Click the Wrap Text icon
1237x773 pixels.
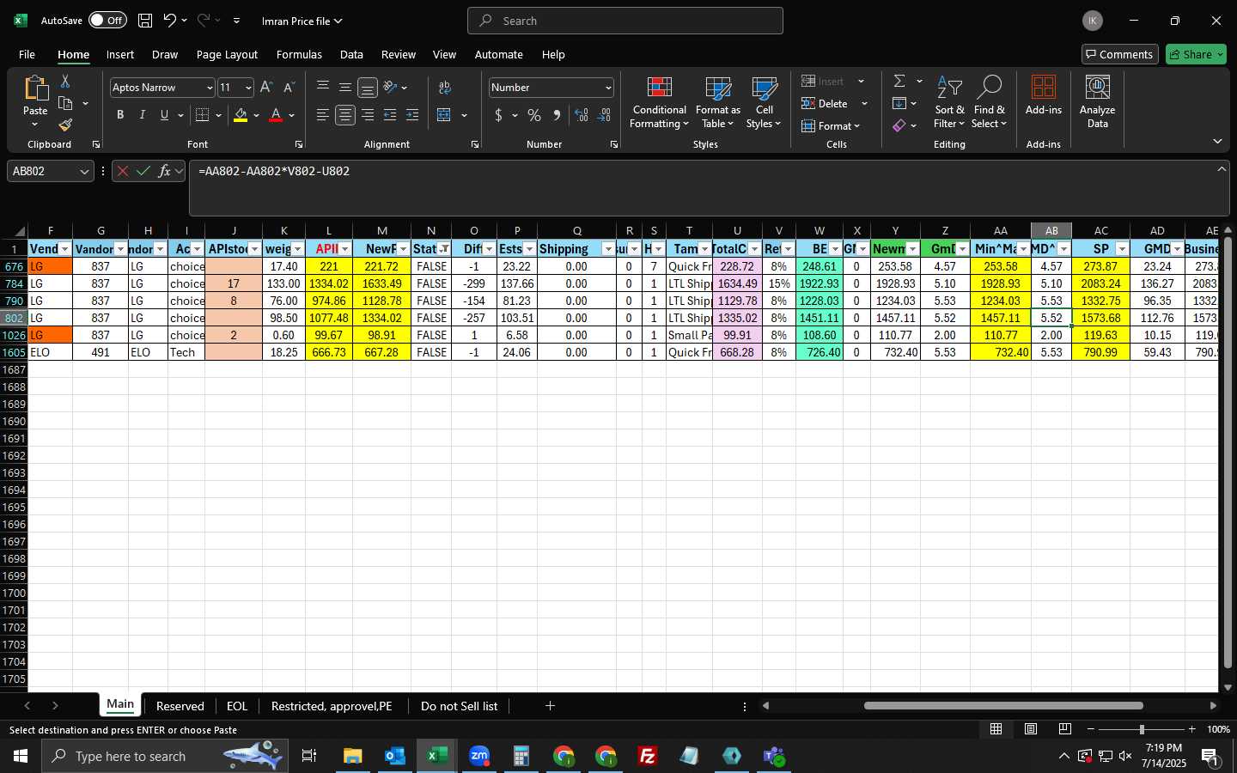pyautogui.click(x=445, y=88)
